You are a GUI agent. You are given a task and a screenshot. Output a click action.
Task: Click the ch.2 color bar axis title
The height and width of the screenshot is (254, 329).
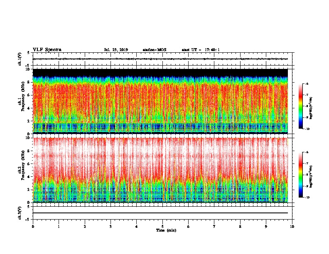point(311,176)
